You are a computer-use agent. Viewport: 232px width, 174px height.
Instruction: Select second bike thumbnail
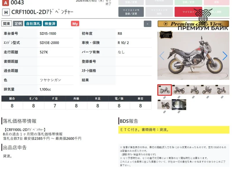tap(179, 90)
